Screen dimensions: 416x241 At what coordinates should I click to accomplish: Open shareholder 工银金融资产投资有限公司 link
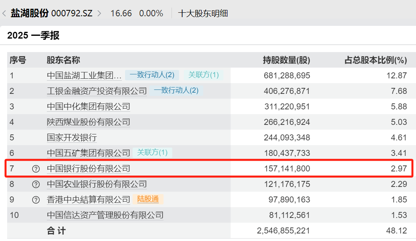coord(97,91)
